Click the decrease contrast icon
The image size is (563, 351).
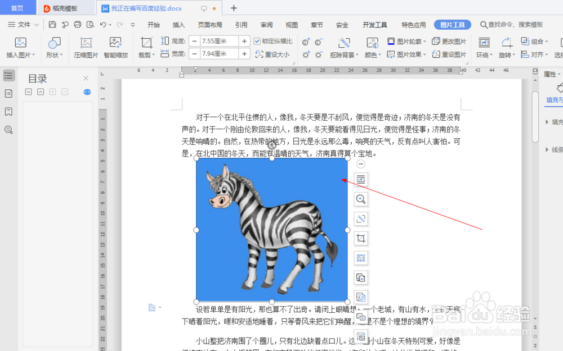pyautogui.click(x=319, y=42)
